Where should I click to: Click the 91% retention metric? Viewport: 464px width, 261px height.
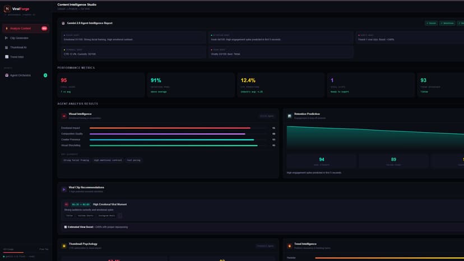tap(191, 85)
